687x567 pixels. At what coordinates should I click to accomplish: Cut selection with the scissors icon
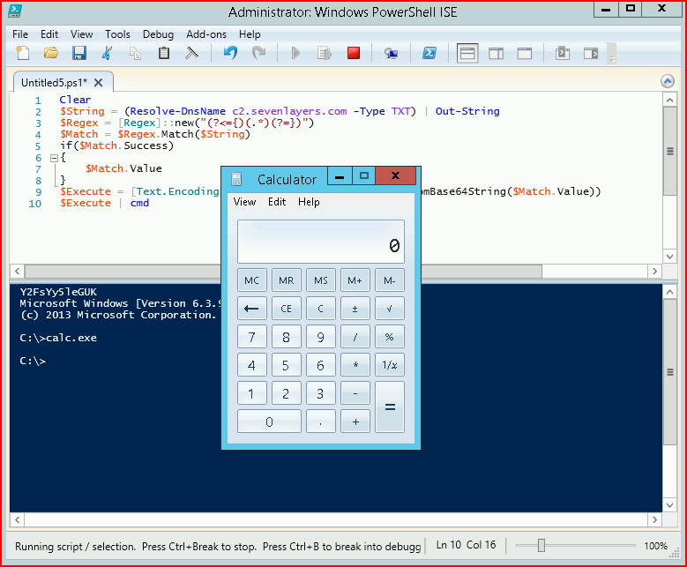point(107,53)
